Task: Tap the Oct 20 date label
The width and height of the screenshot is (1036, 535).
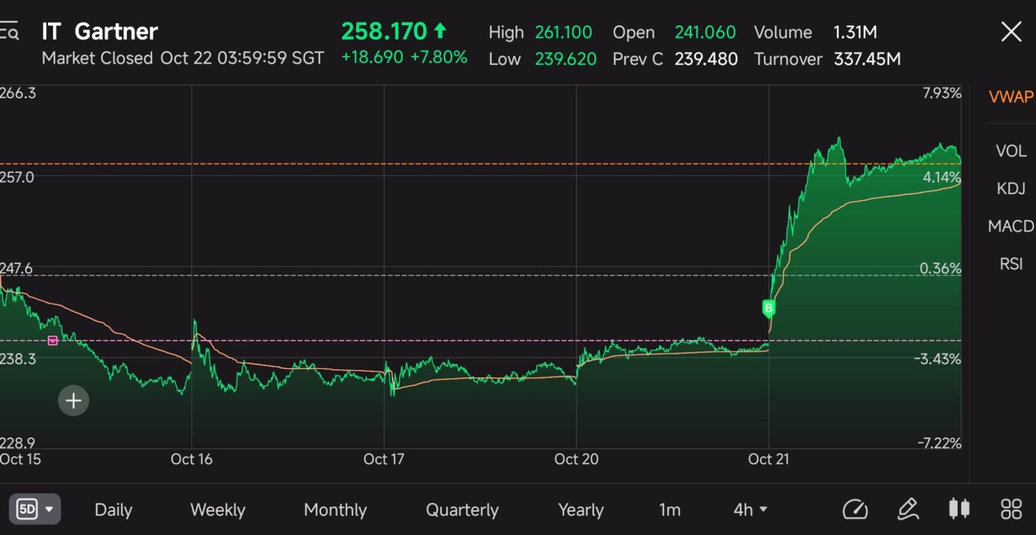Action: [576, 459]
